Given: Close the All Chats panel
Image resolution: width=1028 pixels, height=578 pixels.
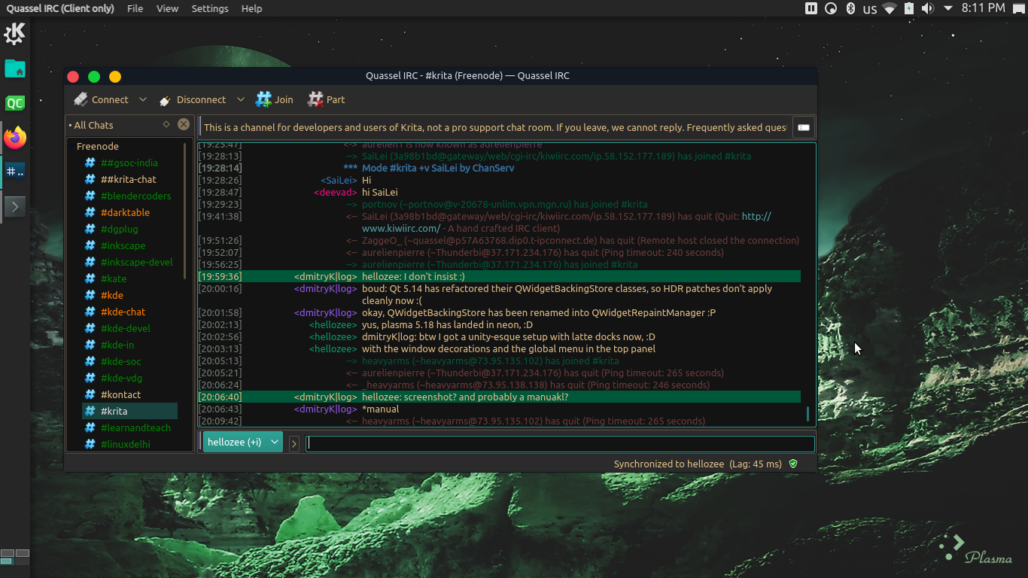Looking at the screenshot, I should click(x=184, y=125).
